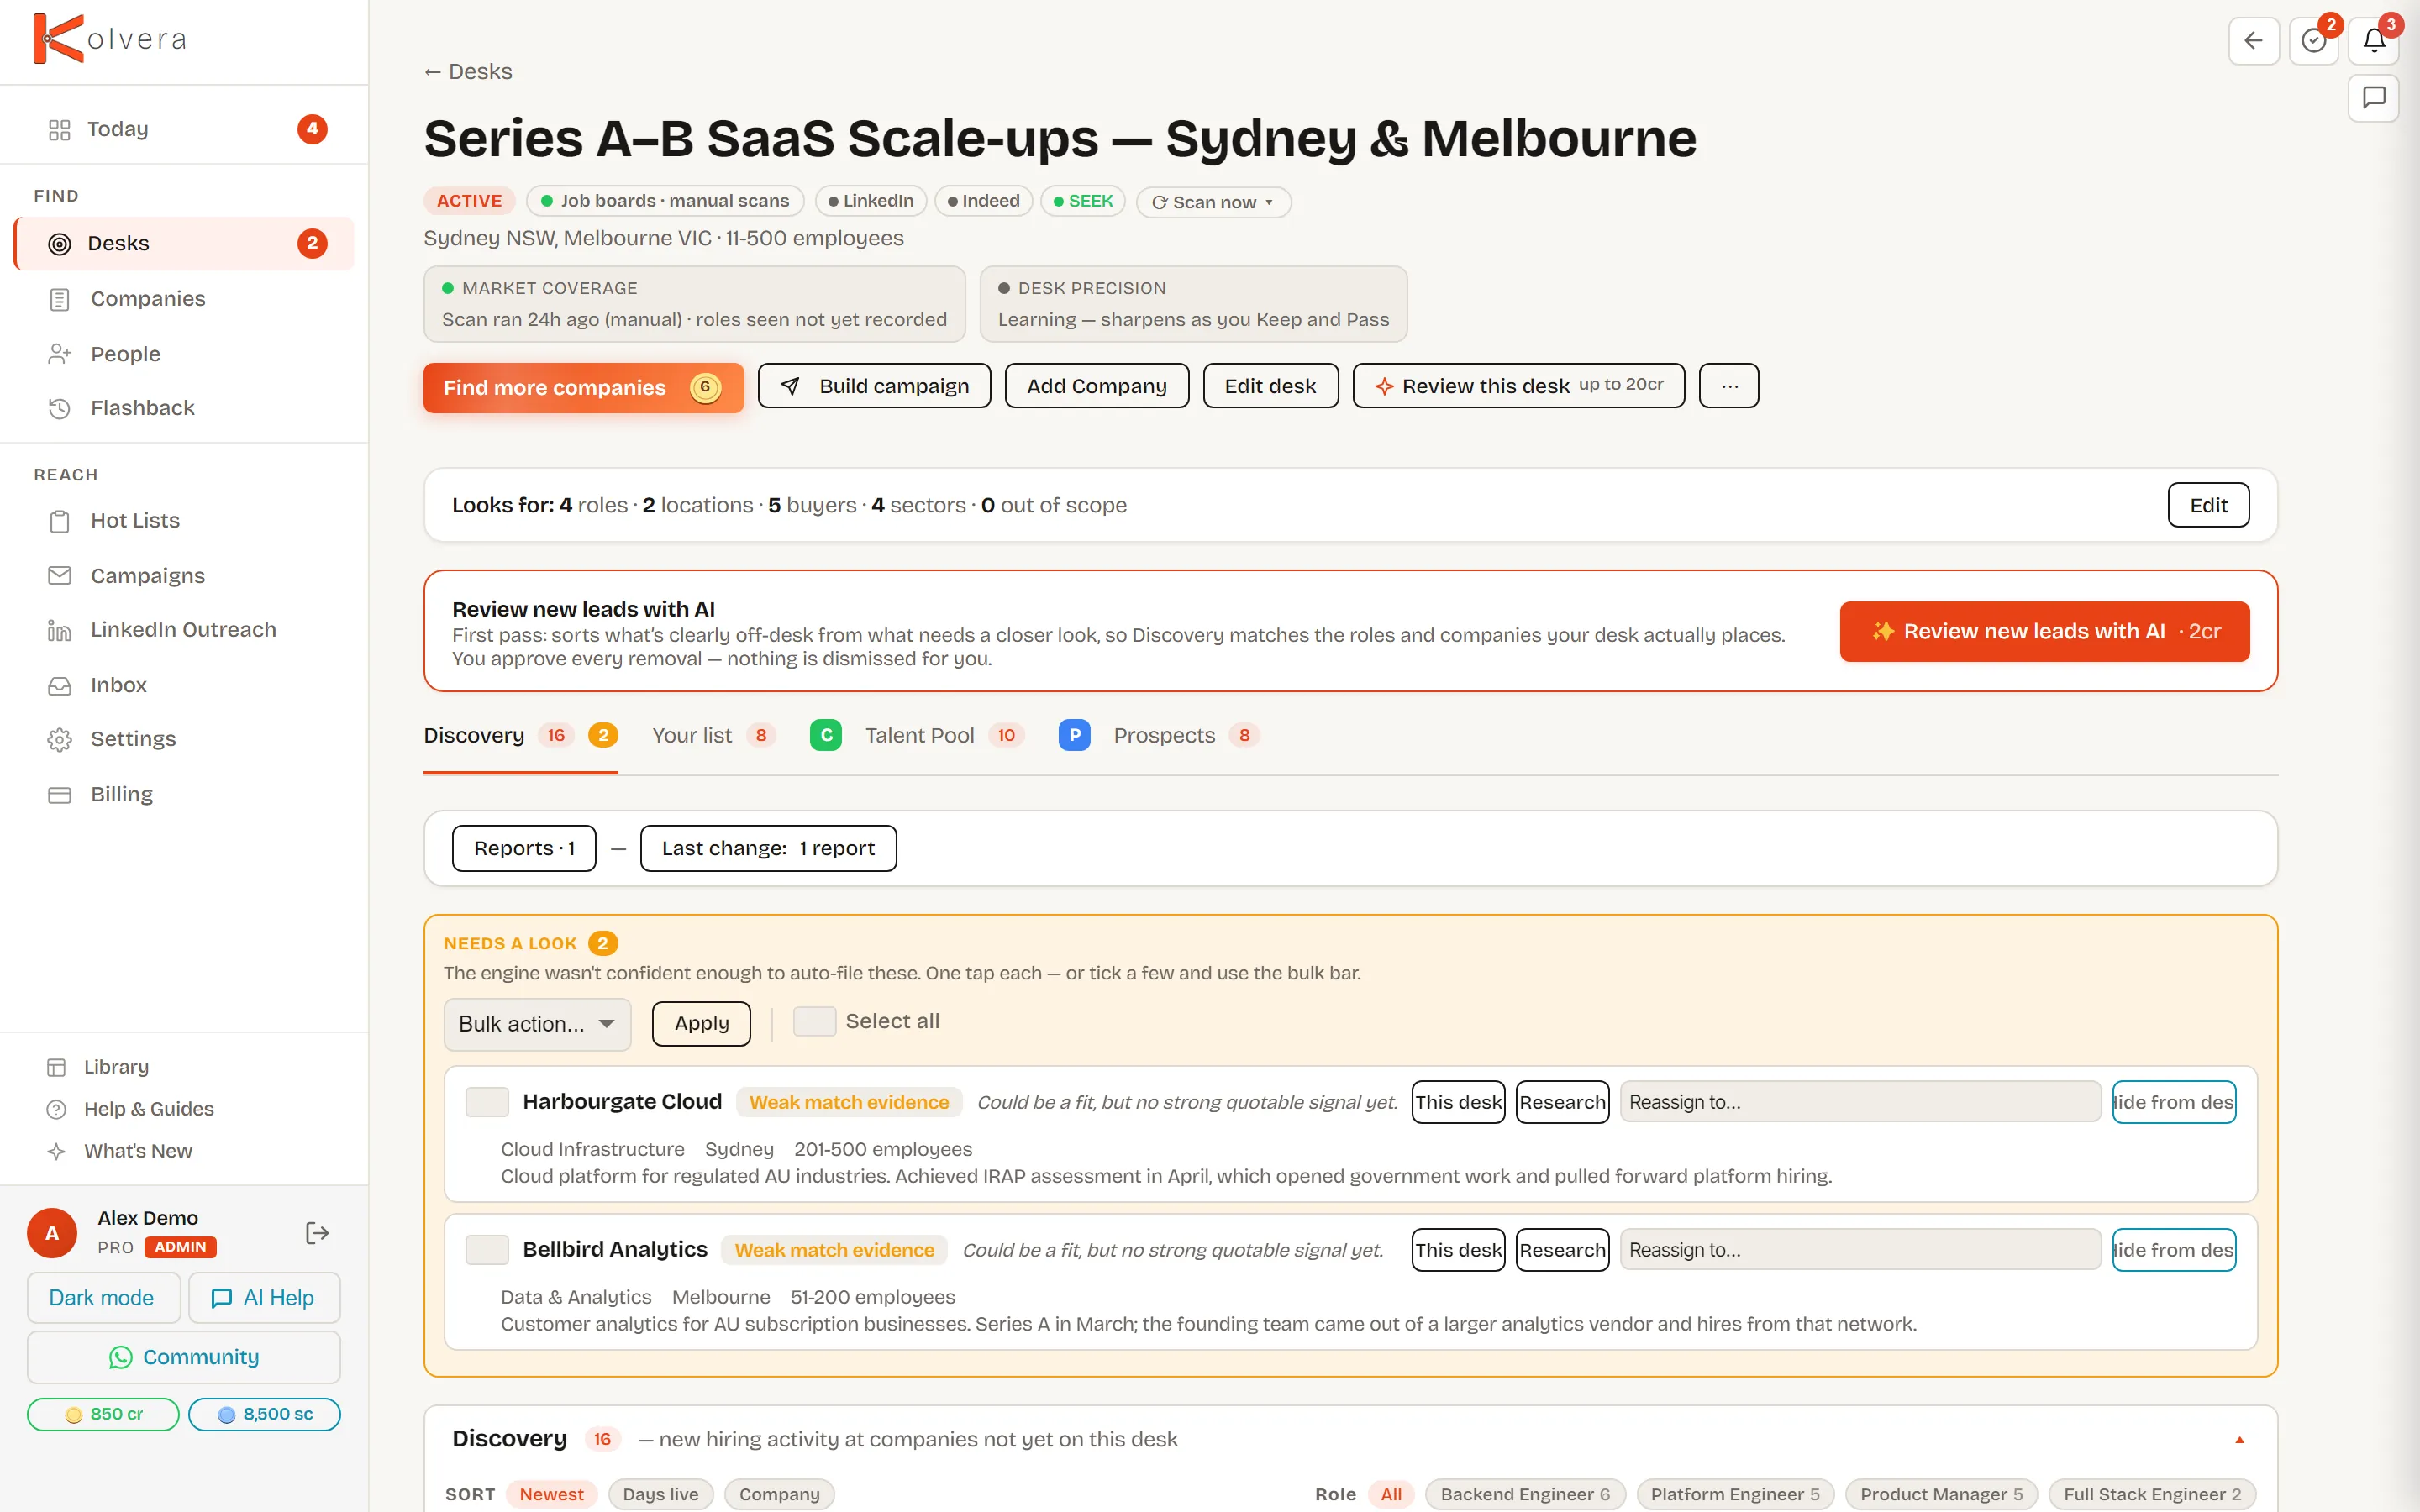Open the notifications bell icon
The width and height of the screenshot is (2420, 1512).
2374,41
